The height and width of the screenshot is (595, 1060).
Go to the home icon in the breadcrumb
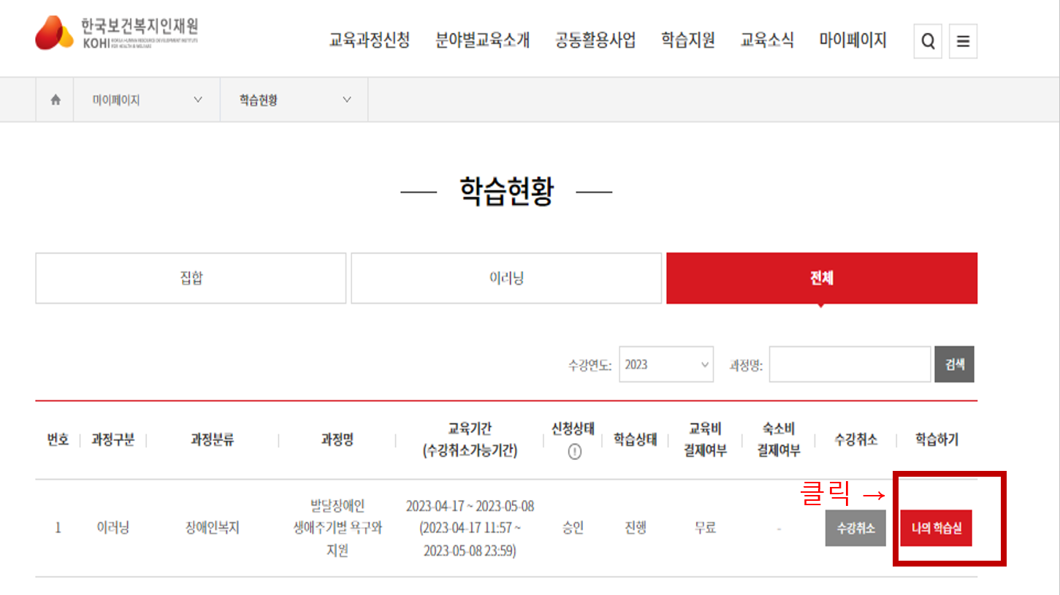55,100
